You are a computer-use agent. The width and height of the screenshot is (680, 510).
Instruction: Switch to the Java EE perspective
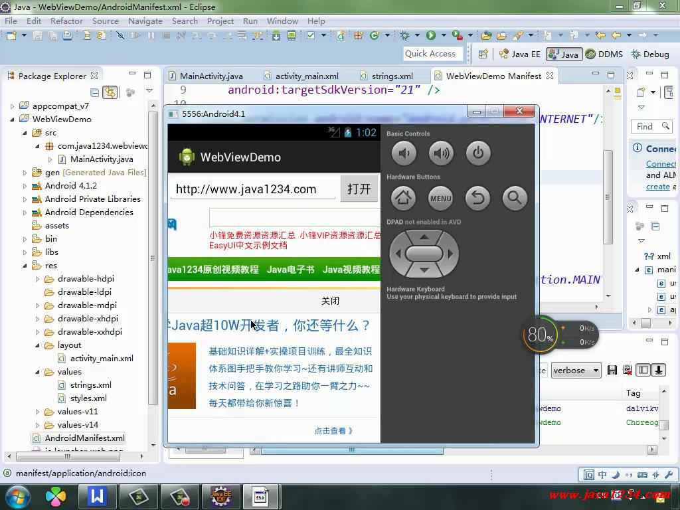pos(519,54)
